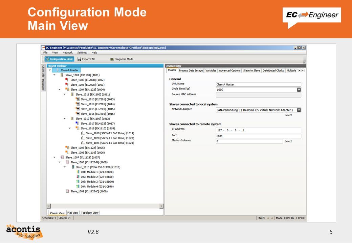The height and width of the screenshot is (243, 352).
Task: Click the icon of 001: Module 1 (021-1BB70)
Action: [x=78, y=172]
